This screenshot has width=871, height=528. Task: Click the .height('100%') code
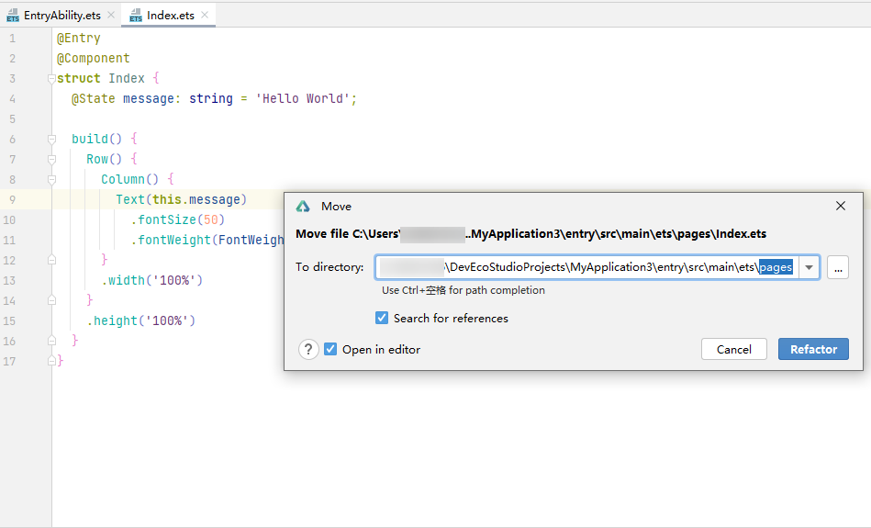coord(141,320)
